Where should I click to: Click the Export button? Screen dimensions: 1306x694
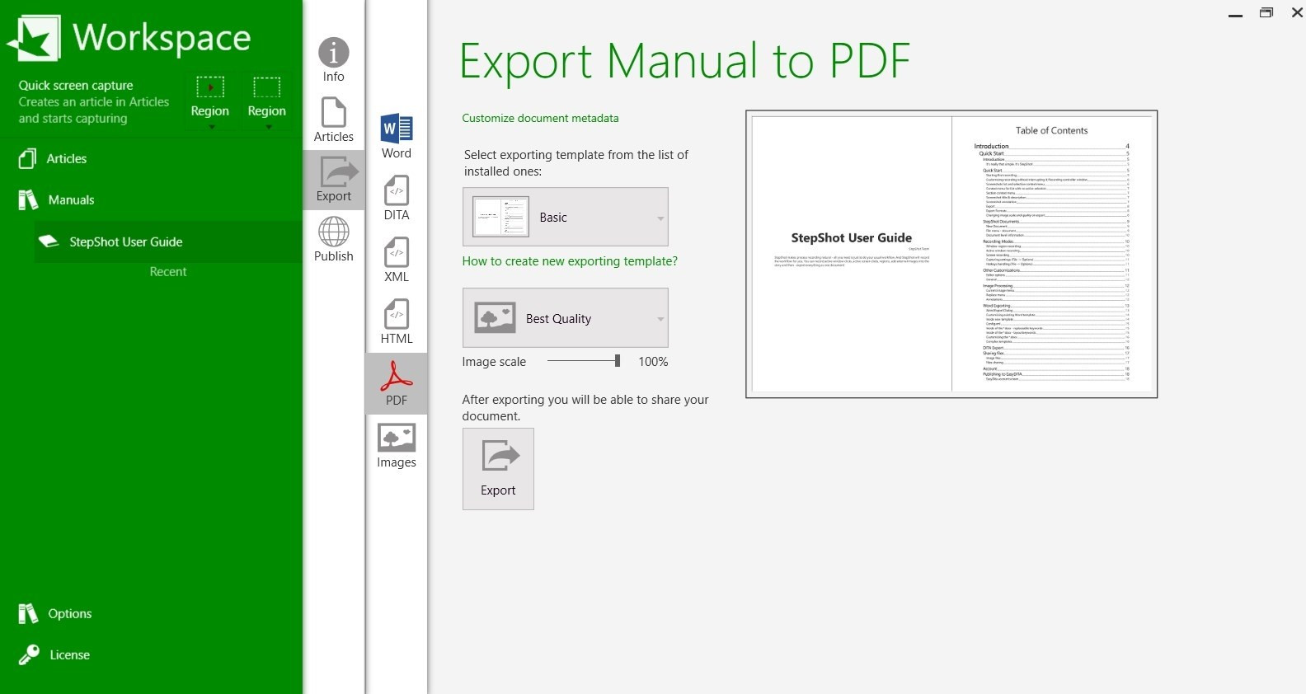point(498,469)
